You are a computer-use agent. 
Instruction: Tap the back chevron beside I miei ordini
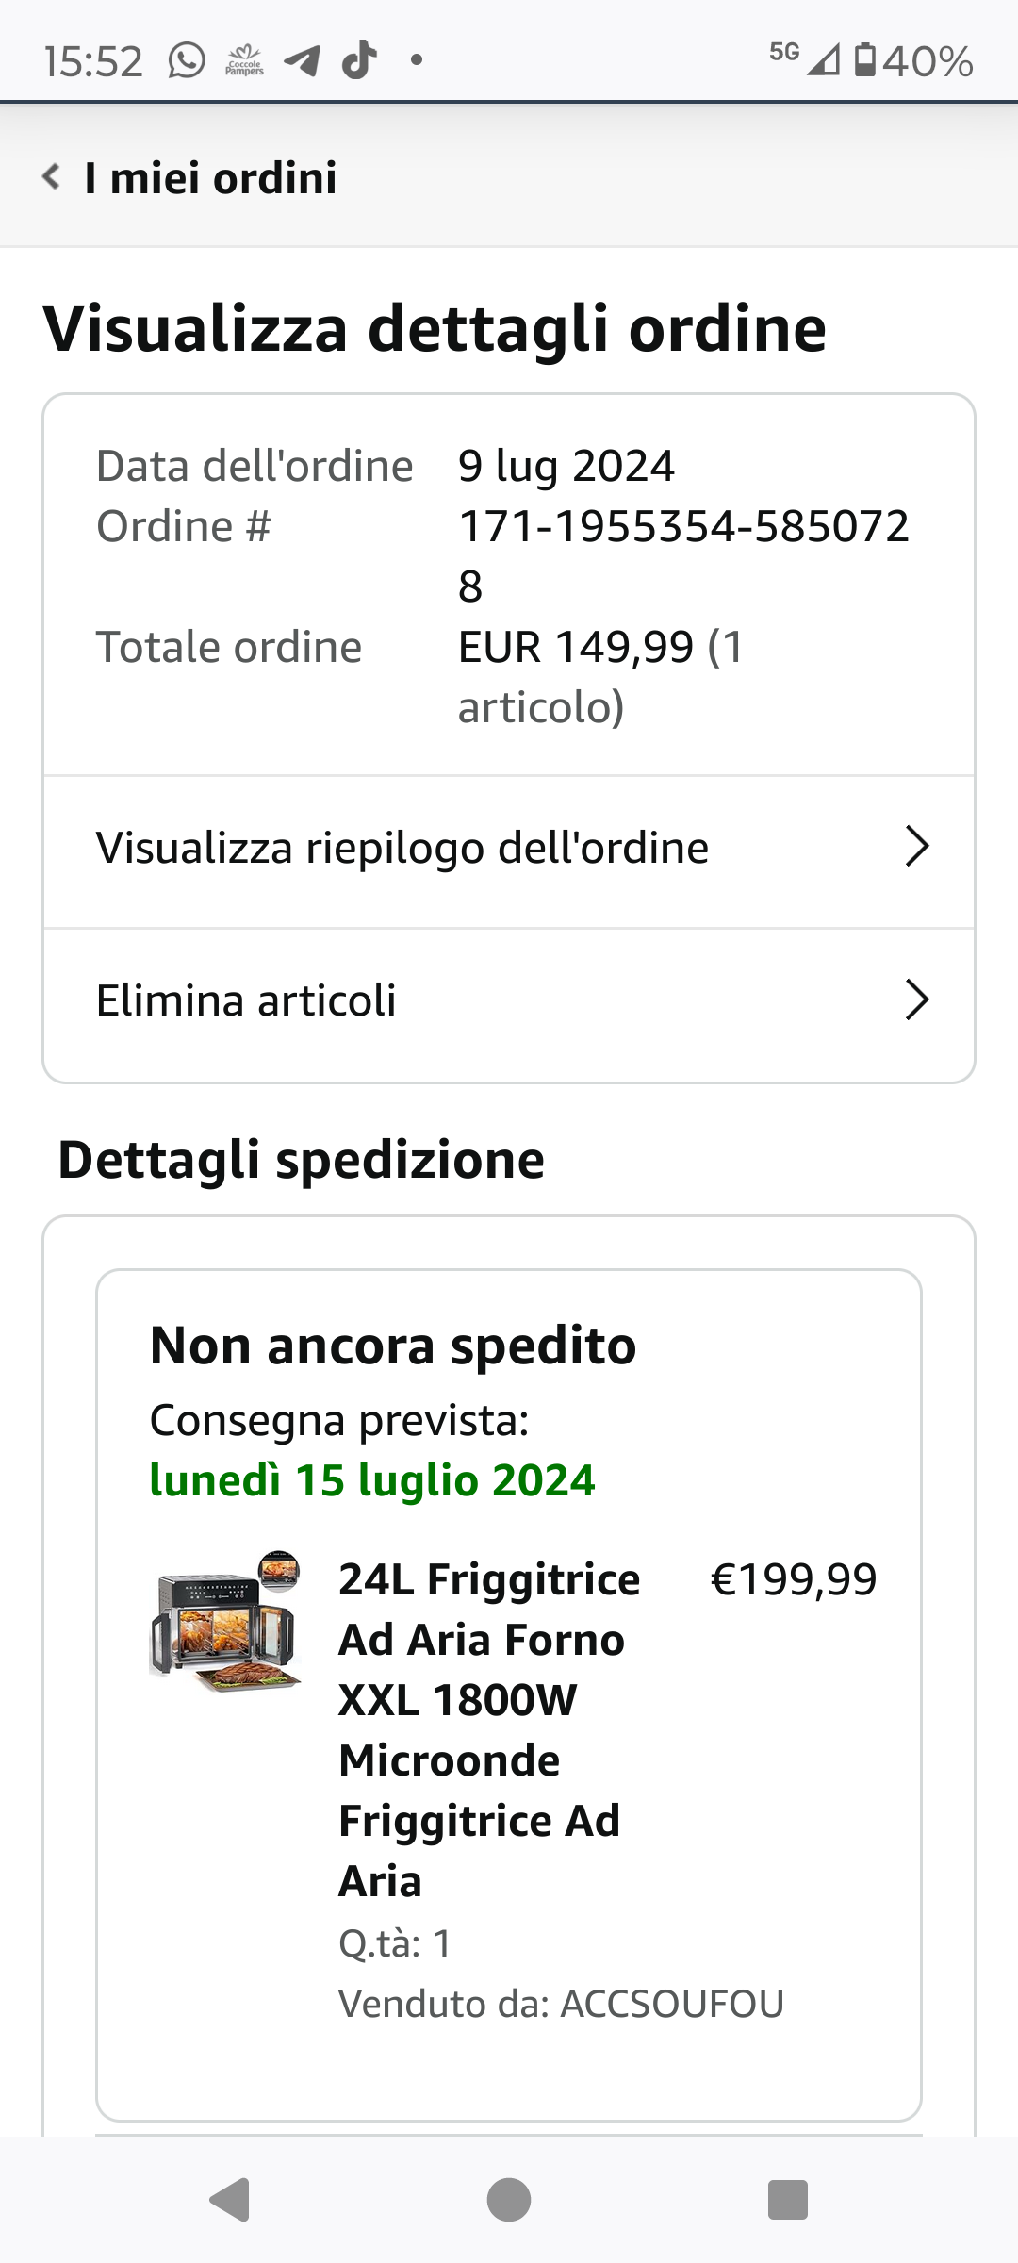click(x=52, y=176)
